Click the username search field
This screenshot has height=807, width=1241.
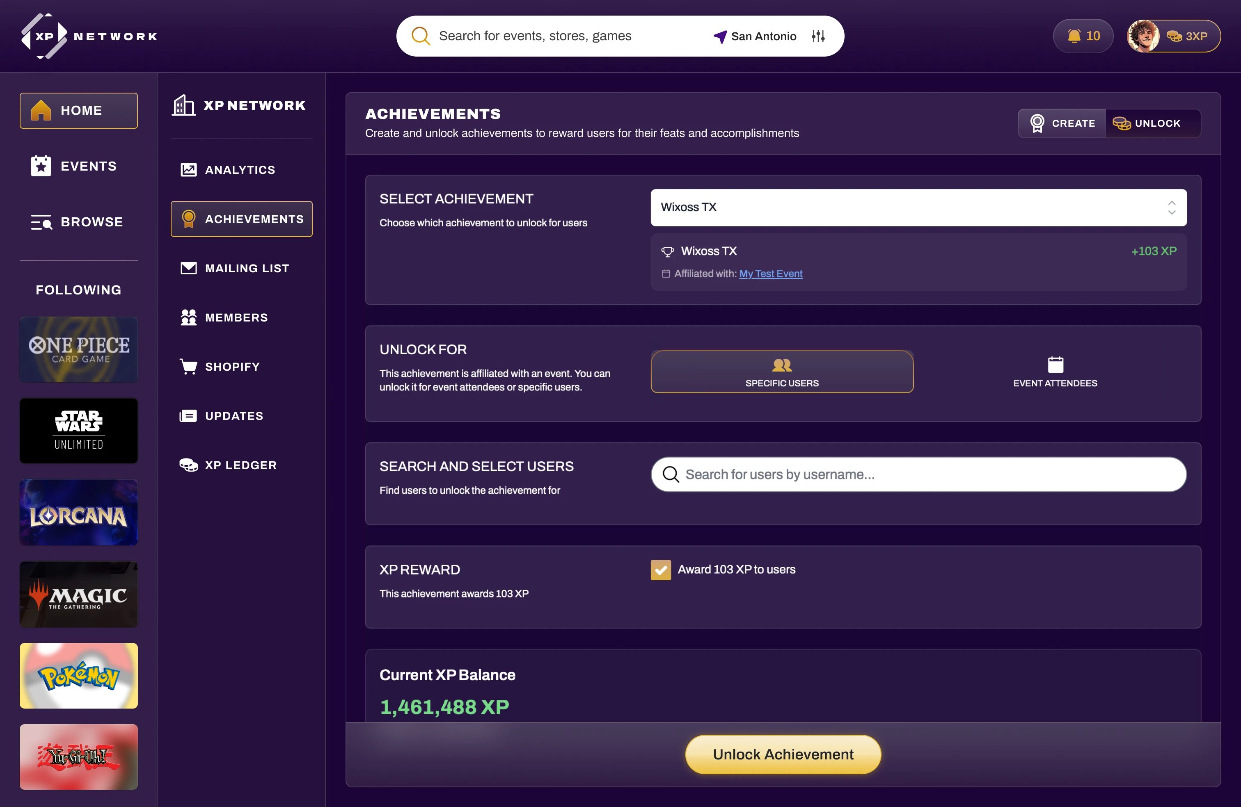coord(918,474)
